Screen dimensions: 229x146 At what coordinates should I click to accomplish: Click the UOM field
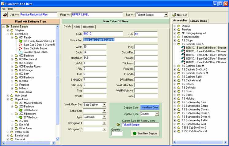pos(146,34)
